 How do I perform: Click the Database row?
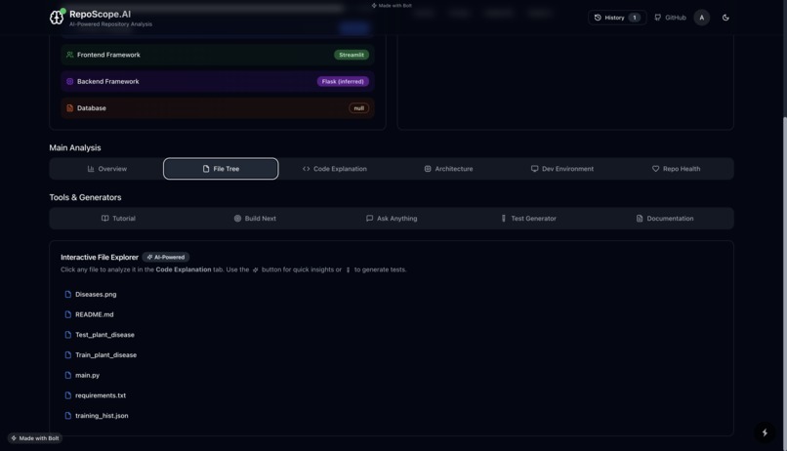[x=218, y=107]
